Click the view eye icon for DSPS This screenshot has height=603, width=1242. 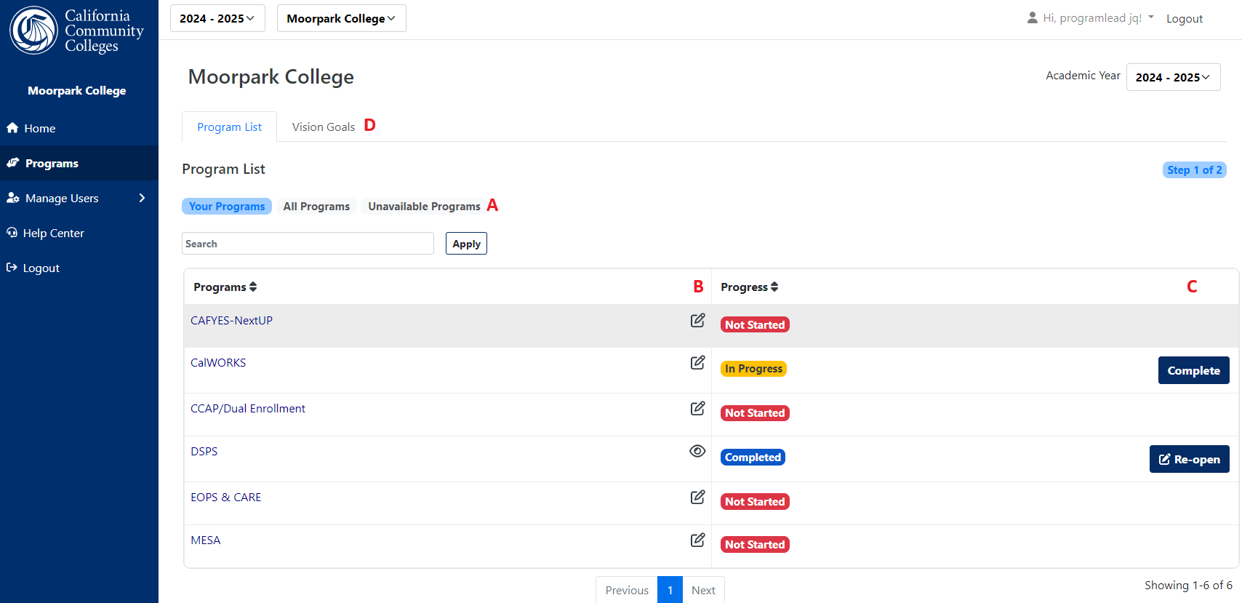click(x=697, y=451)
